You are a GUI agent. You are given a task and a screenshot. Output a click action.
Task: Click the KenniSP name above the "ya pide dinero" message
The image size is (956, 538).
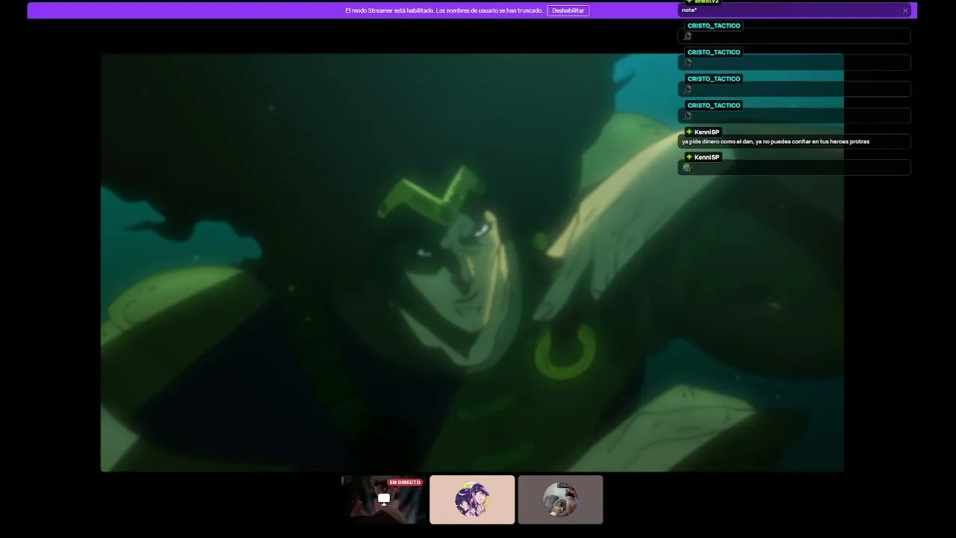click(707, 132)
